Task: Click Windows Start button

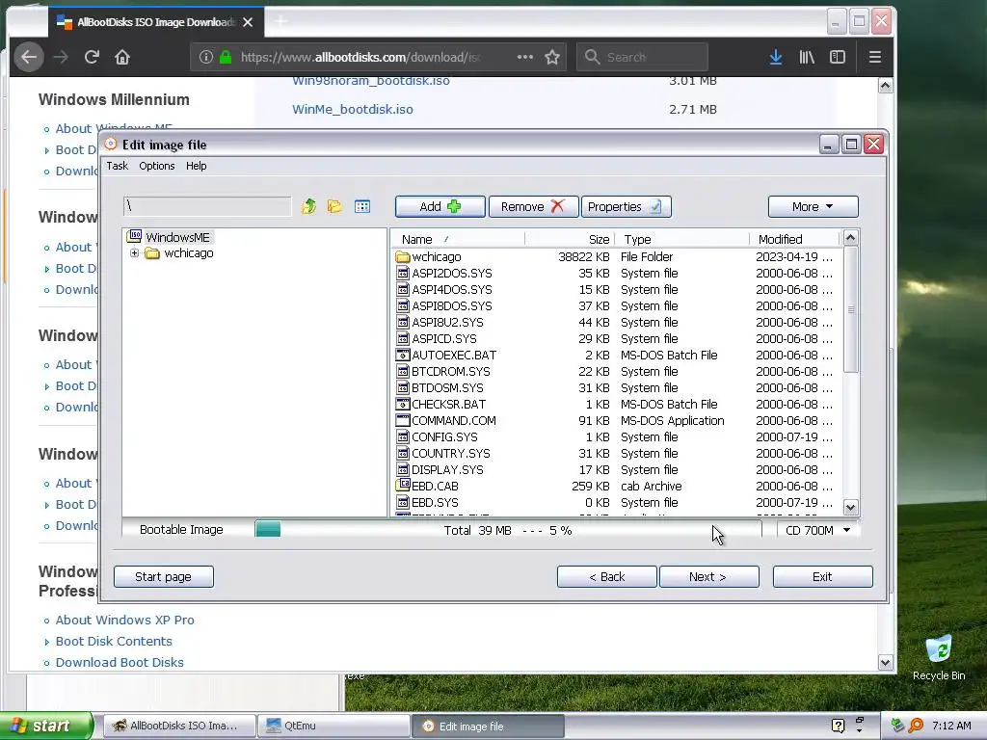Action: tap(46, 726)
